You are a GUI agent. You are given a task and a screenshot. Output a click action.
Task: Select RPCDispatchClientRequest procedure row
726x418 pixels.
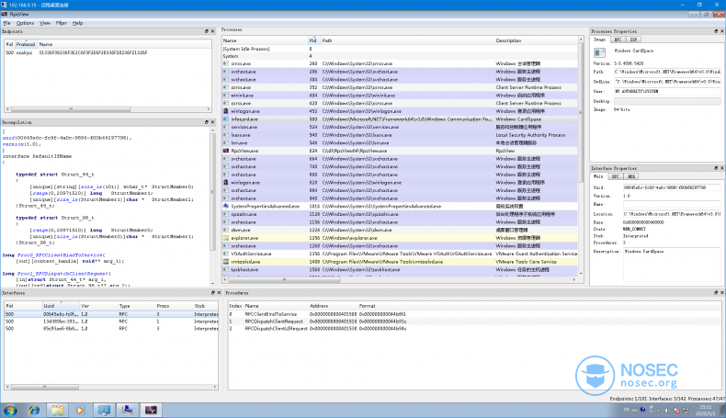pyautogui.click(x=474, y=322)
